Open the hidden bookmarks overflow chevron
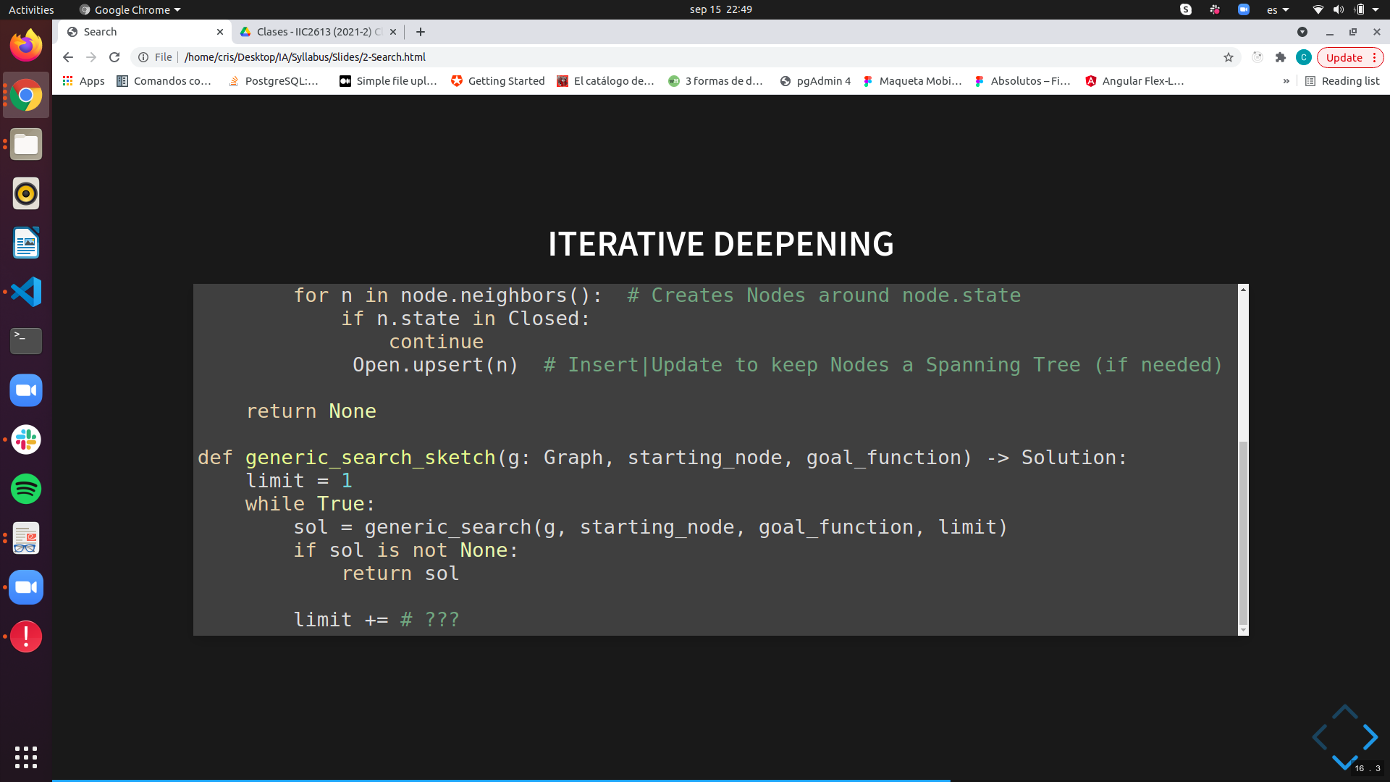The height and width of the screenshot is (782, 1390). coord(1286,81)
